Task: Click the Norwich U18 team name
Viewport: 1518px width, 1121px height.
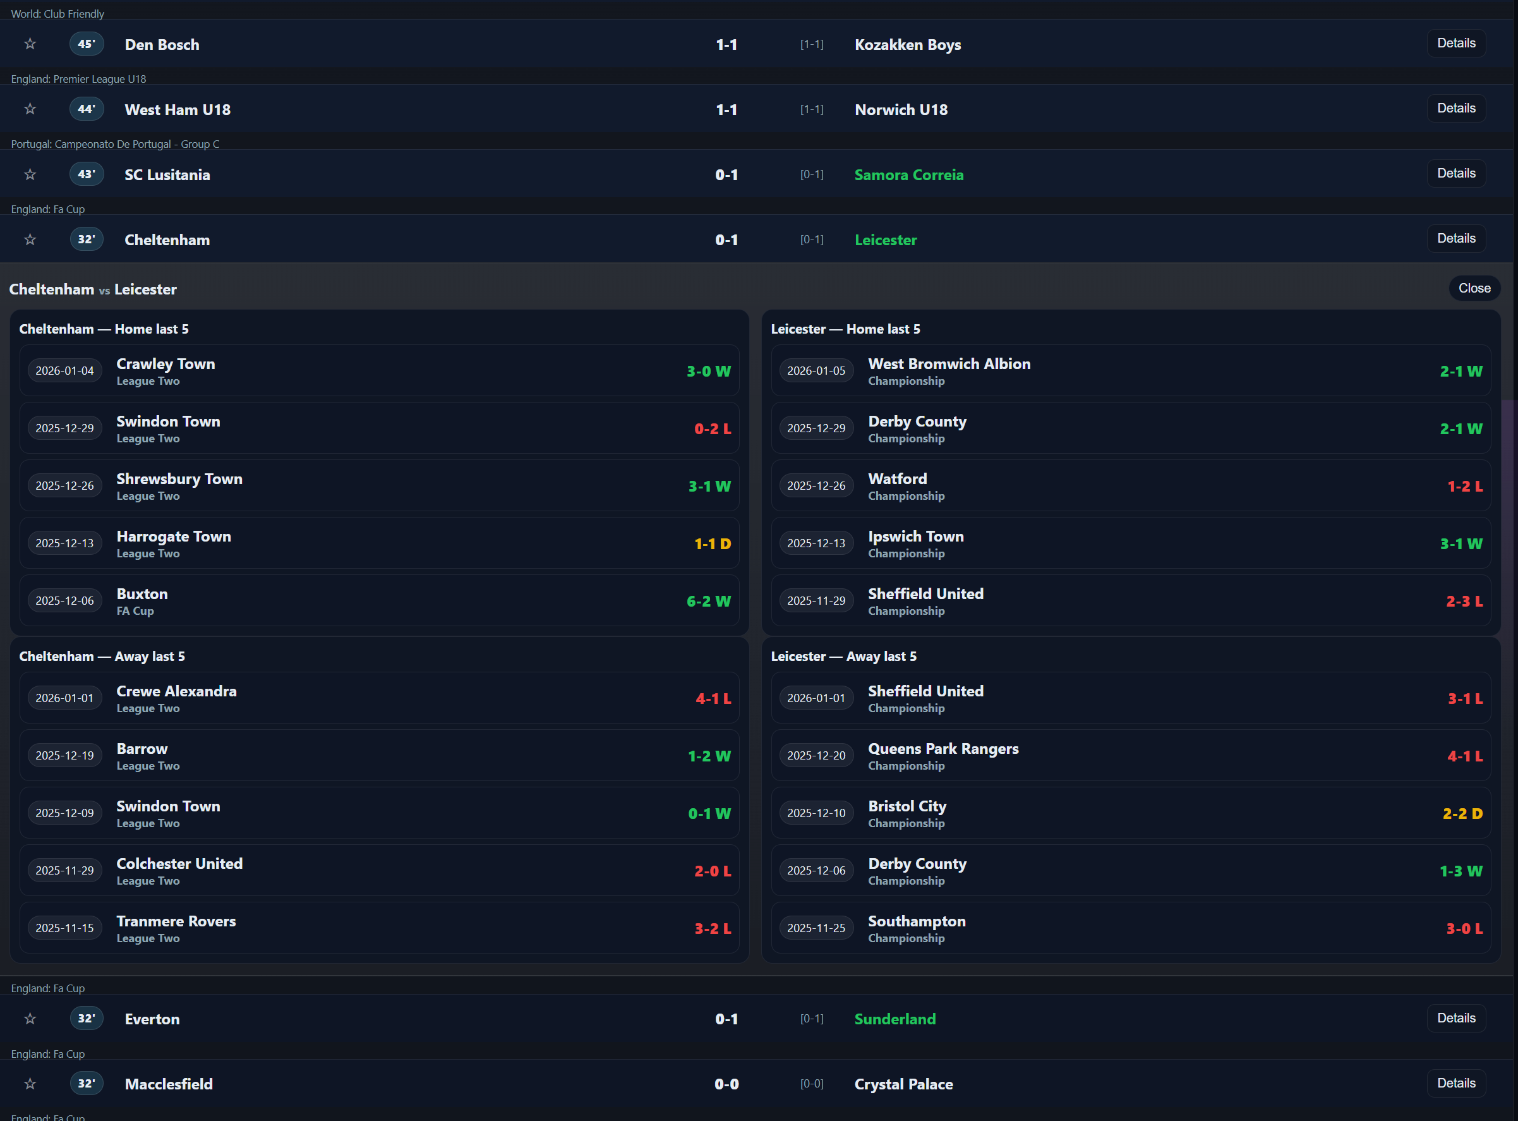Action: (901, 110)
